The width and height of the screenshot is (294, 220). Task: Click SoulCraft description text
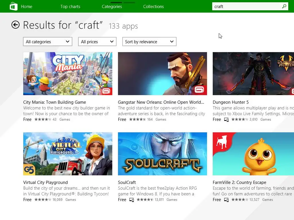pyautogui.click(x=158, y=191)
